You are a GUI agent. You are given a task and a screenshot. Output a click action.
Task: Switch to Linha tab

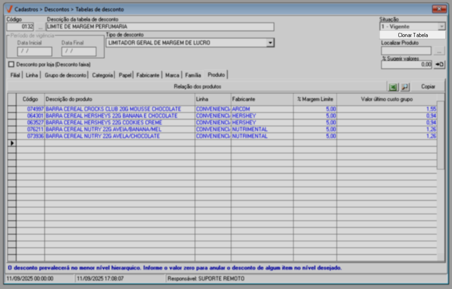32,75
